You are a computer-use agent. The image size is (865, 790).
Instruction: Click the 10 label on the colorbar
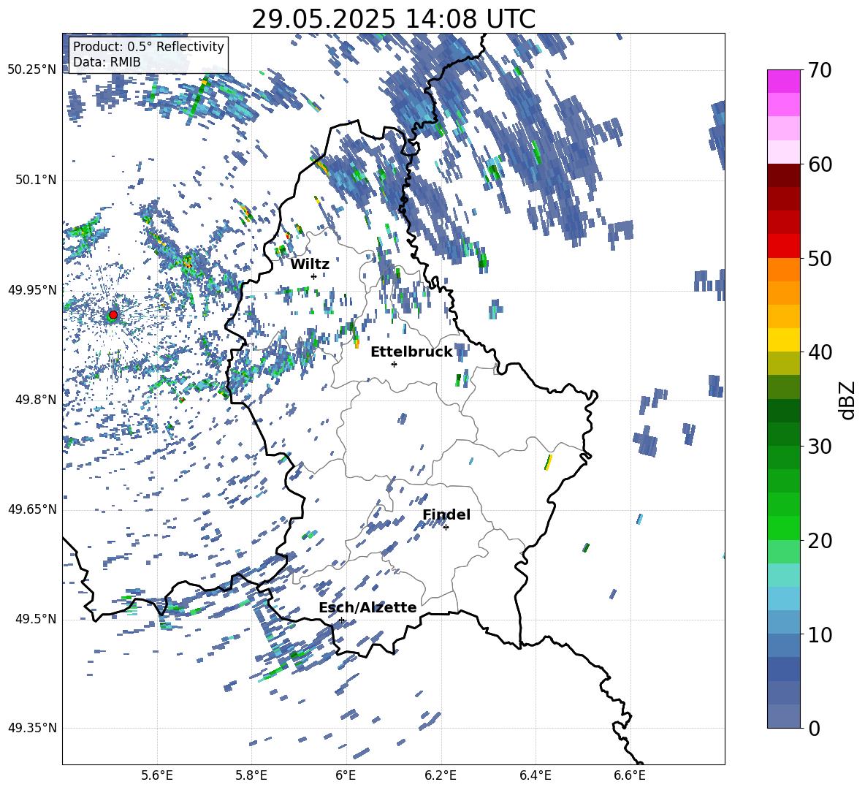pyautogui.click(x=820, y=634)
